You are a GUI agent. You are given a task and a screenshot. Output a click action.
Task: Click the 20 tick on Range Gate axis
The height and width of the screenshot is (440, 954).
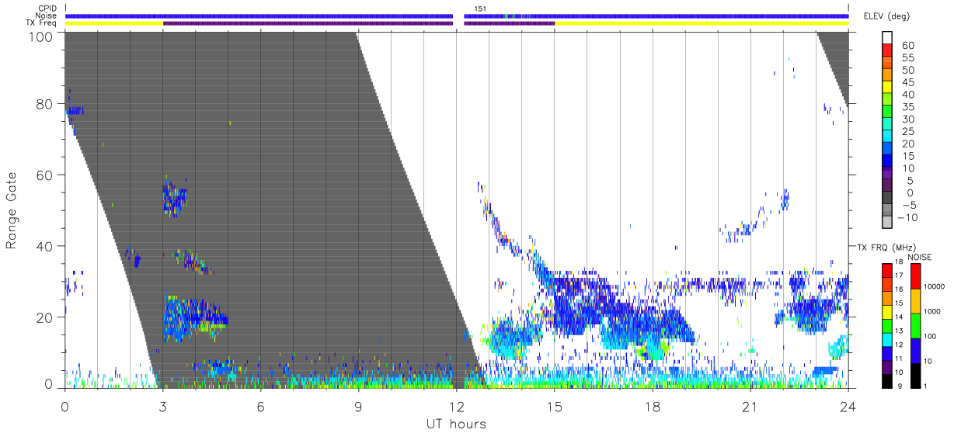[46, 317]
